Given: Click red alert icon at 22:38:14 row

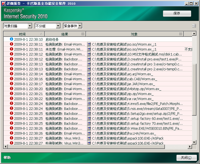Looking at the screenshot, I should (12, 74).
